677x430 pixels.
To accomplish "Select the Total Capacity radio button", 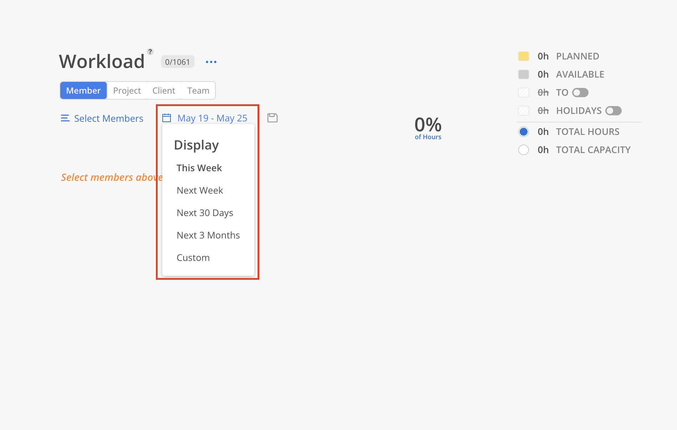I will [524, 150].
